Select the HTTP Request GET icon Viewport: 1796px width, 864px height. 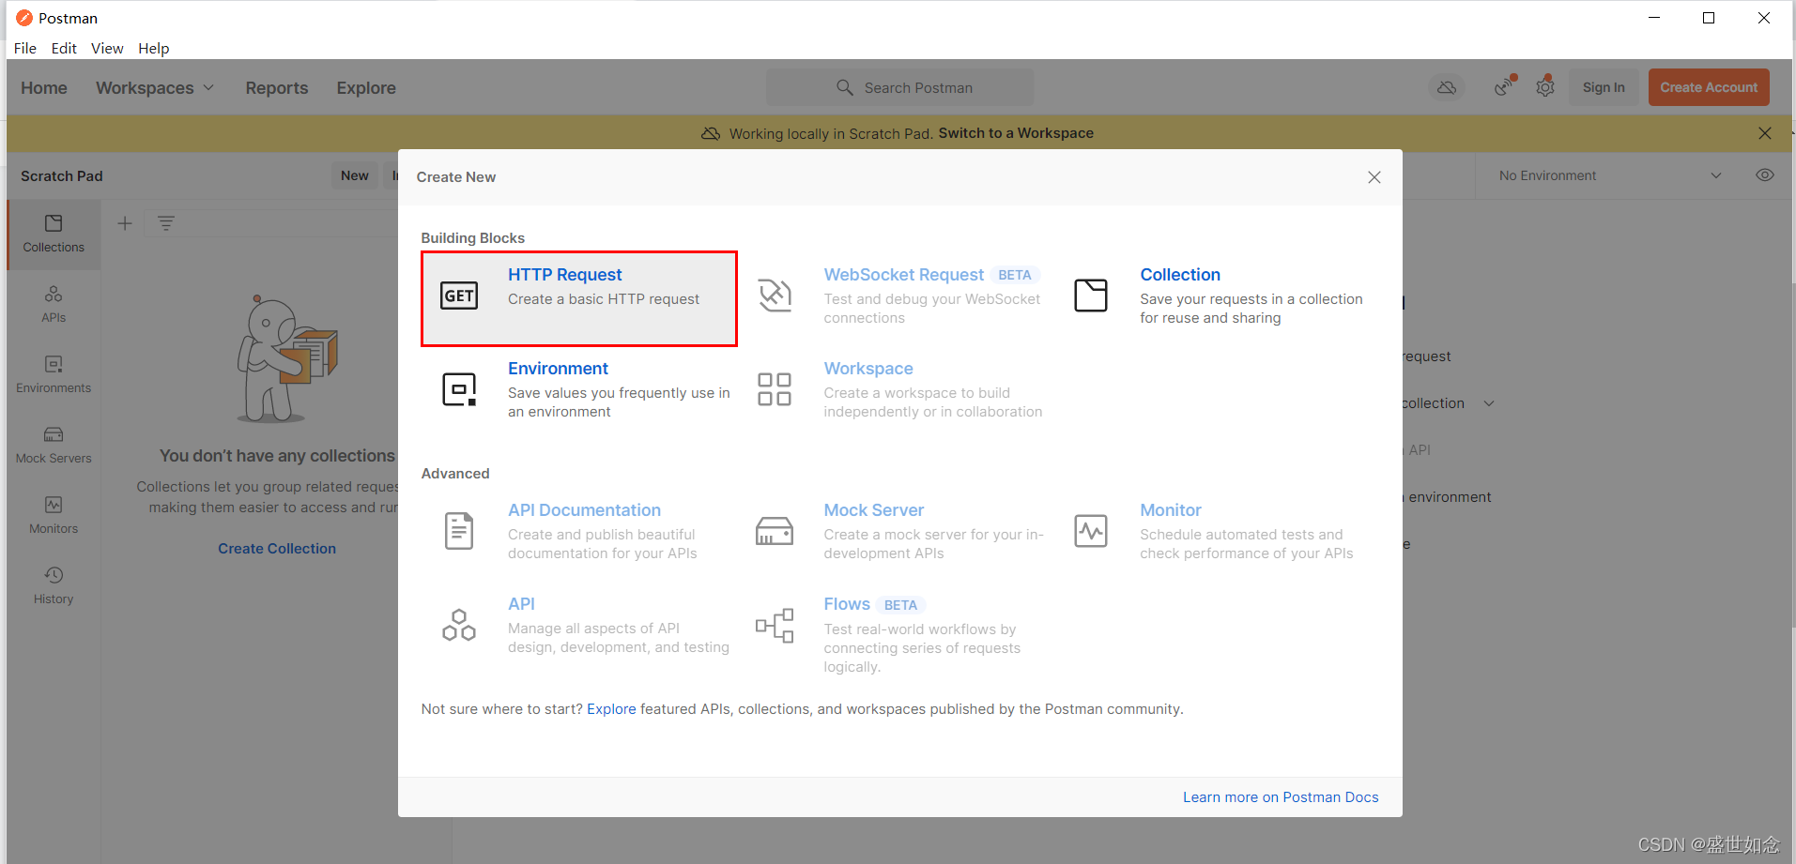(x=459, y=296)
